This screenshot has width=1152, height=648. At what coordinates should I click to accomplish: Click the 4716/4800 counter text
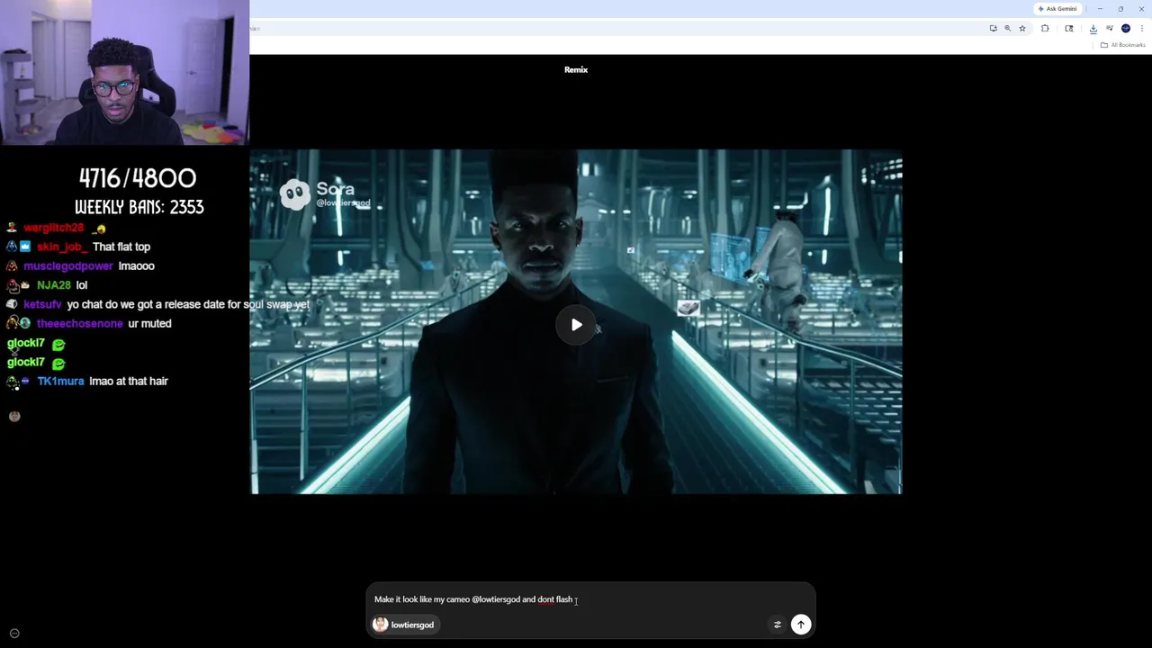point(138,177)
